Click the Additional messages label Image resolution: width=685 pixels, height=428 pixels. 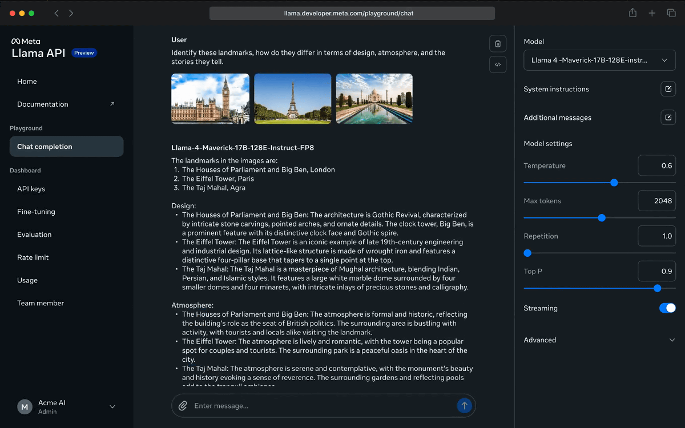558,118
